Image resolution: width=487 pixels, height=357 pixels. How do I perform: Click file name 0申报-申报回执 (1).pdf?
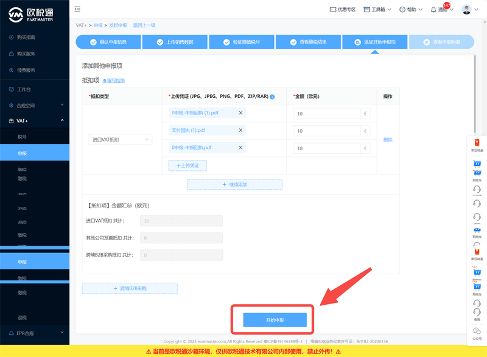[195, 113]
